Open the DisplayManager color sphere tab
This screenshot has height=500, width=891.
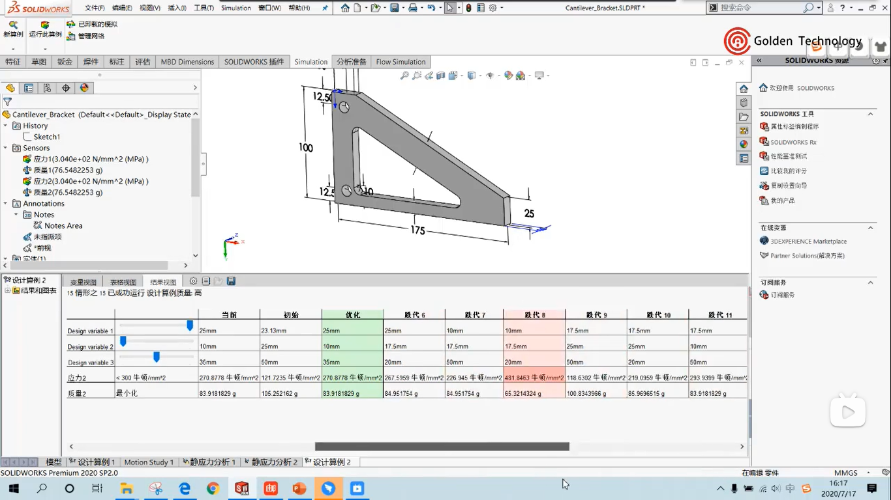84,88
